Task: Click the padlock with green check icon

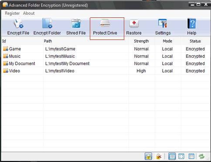Action: coord(148,156)
